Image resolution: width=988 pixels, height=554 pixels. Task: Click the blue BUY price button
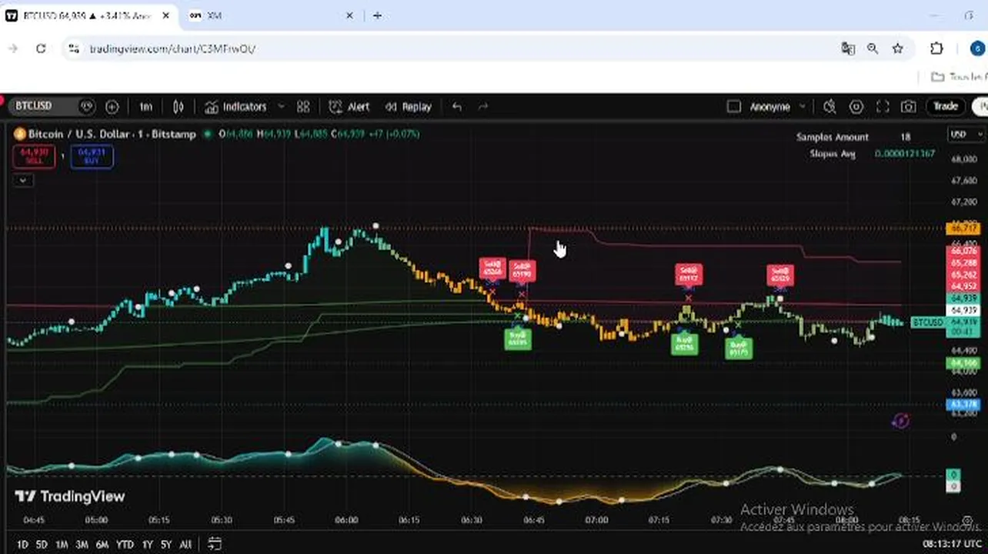(x=92, y=156)
